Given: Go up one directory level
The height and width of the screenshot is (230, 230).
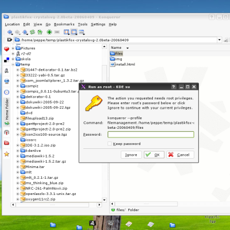Looking at the screenshot, I should coord(25,32).
